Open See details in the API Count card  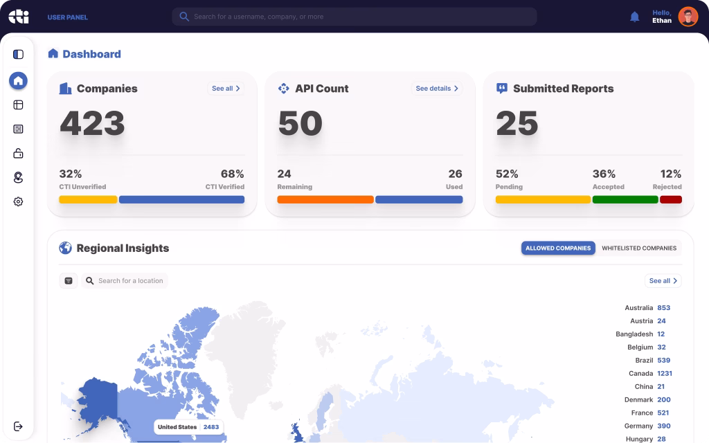pyautogui.click(x=437, y=88)
